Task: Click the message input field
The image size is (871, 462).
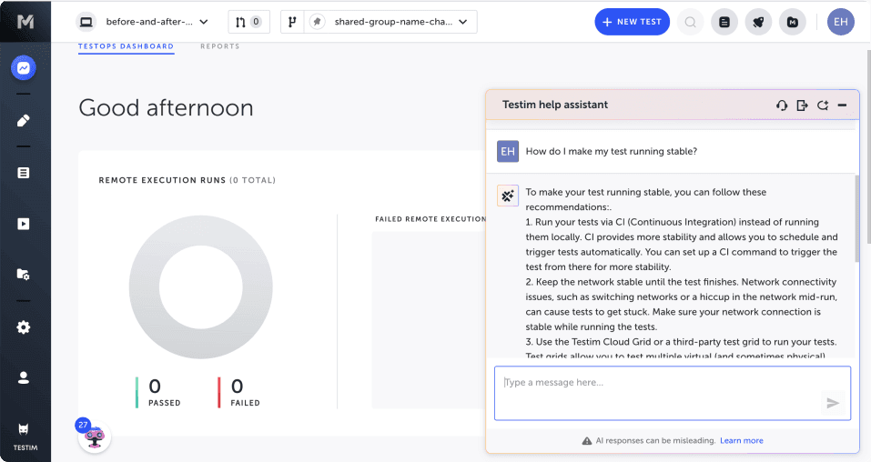Action: [673, 393]
